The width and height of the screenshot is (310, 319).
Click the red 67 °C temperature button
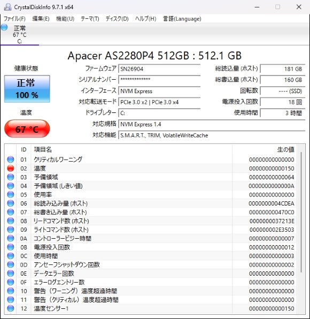coord(27,129)
